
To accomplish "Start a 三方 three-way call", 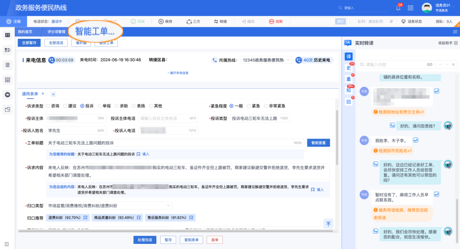I will (x=189, y=21).
